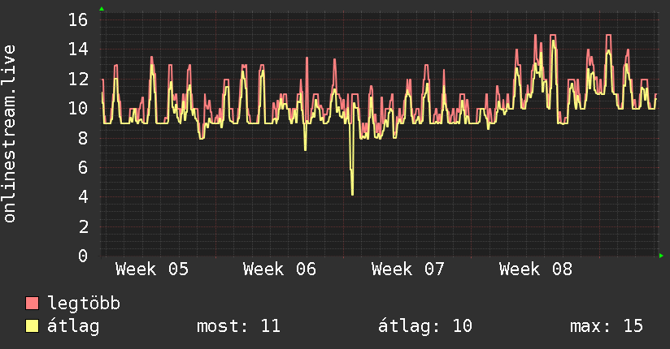The image size is (670, 349).
Task: Click the yellow átlag legend swatch
Action: 33,326
